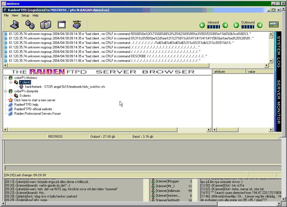Collapse the cobe's dumpsite server node

[6, 91]
